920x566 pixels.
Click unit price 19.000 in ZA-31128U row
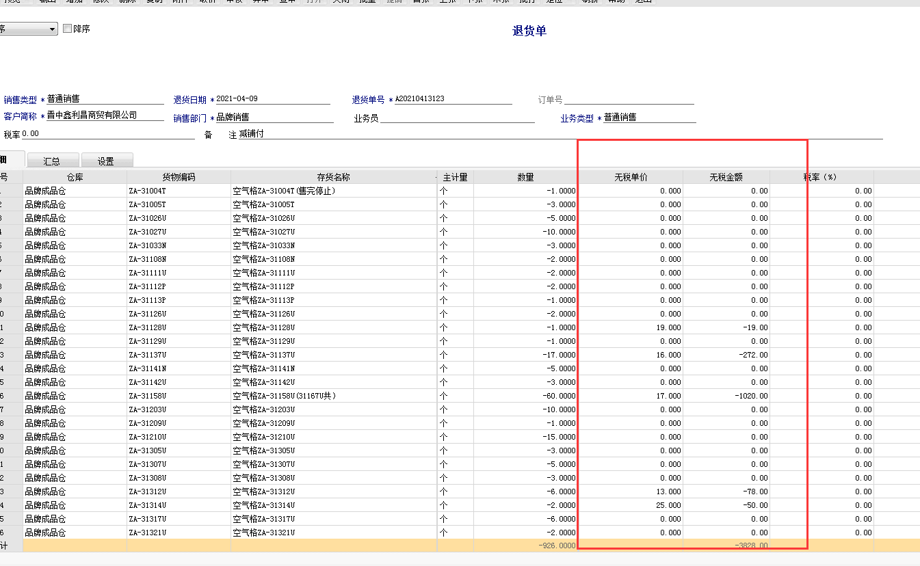point(631,327)
